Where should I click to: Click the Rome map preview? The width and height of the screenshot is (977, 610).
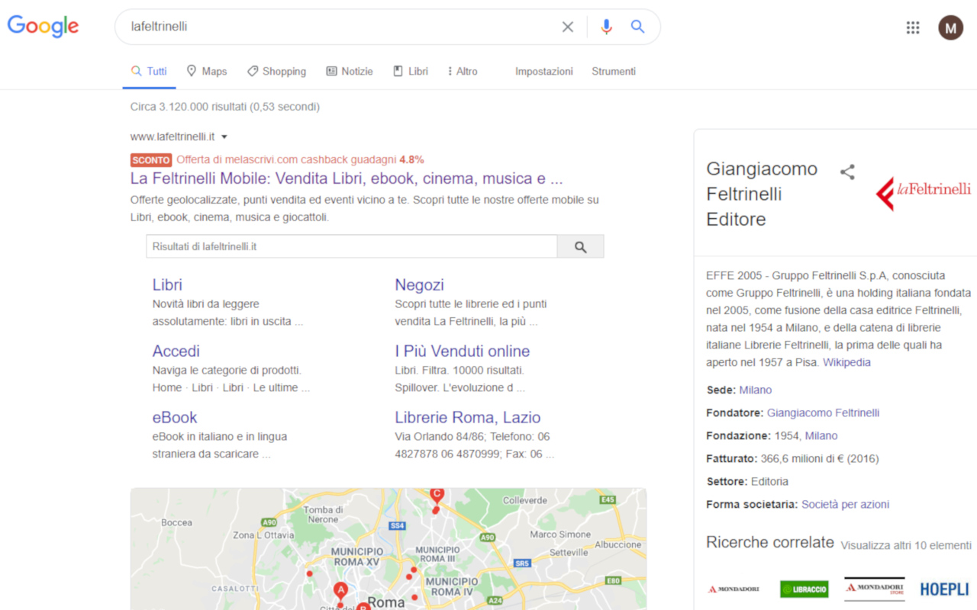[389, 549]
